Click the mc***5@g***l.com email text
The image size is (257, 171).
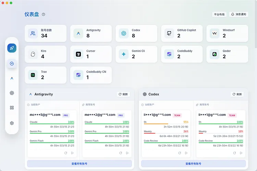pyautogui.click(x=45, y=115)
